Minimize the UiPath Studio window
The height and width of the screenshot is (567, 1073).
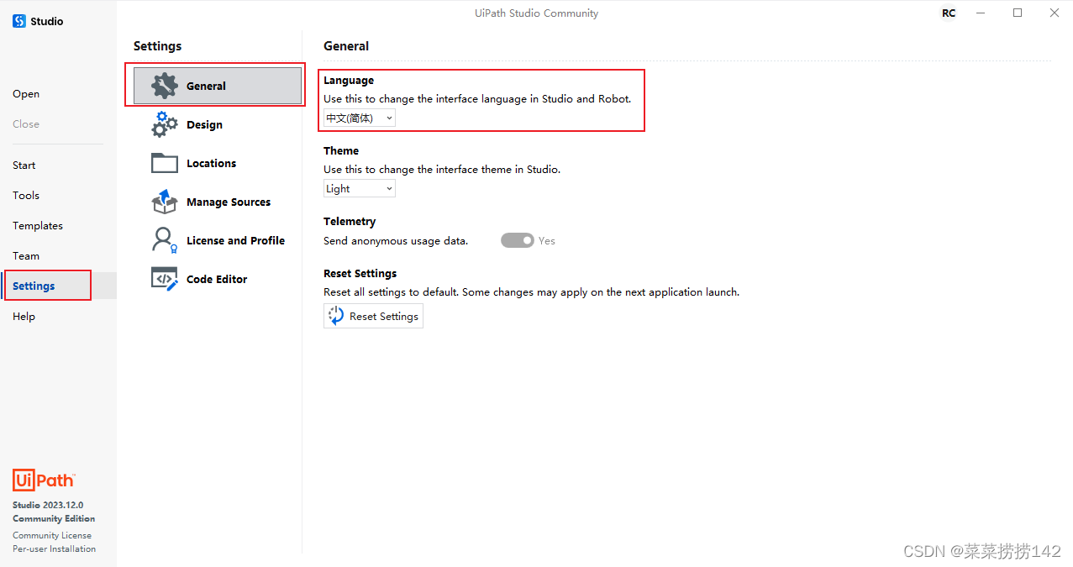[981, 13]
